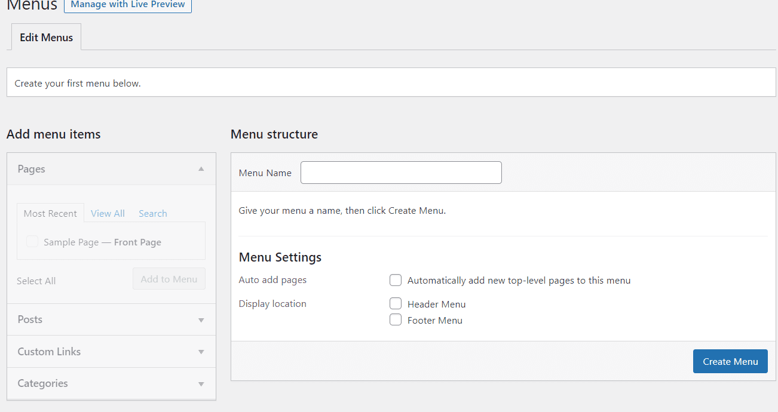Switch to the Edit Menus tab
Screen dimensions: 778x412
coord(46,36)
